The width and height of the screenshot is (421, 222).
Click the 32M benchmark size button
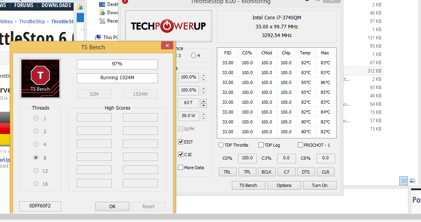(94, 94)
